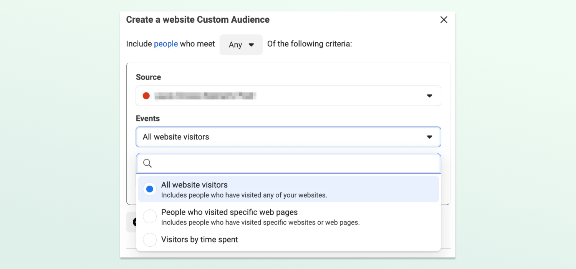Viewport: 576px width, 269px height.
Task: Collapse the Events dropdown showing All website visitors
Action: 288,137
